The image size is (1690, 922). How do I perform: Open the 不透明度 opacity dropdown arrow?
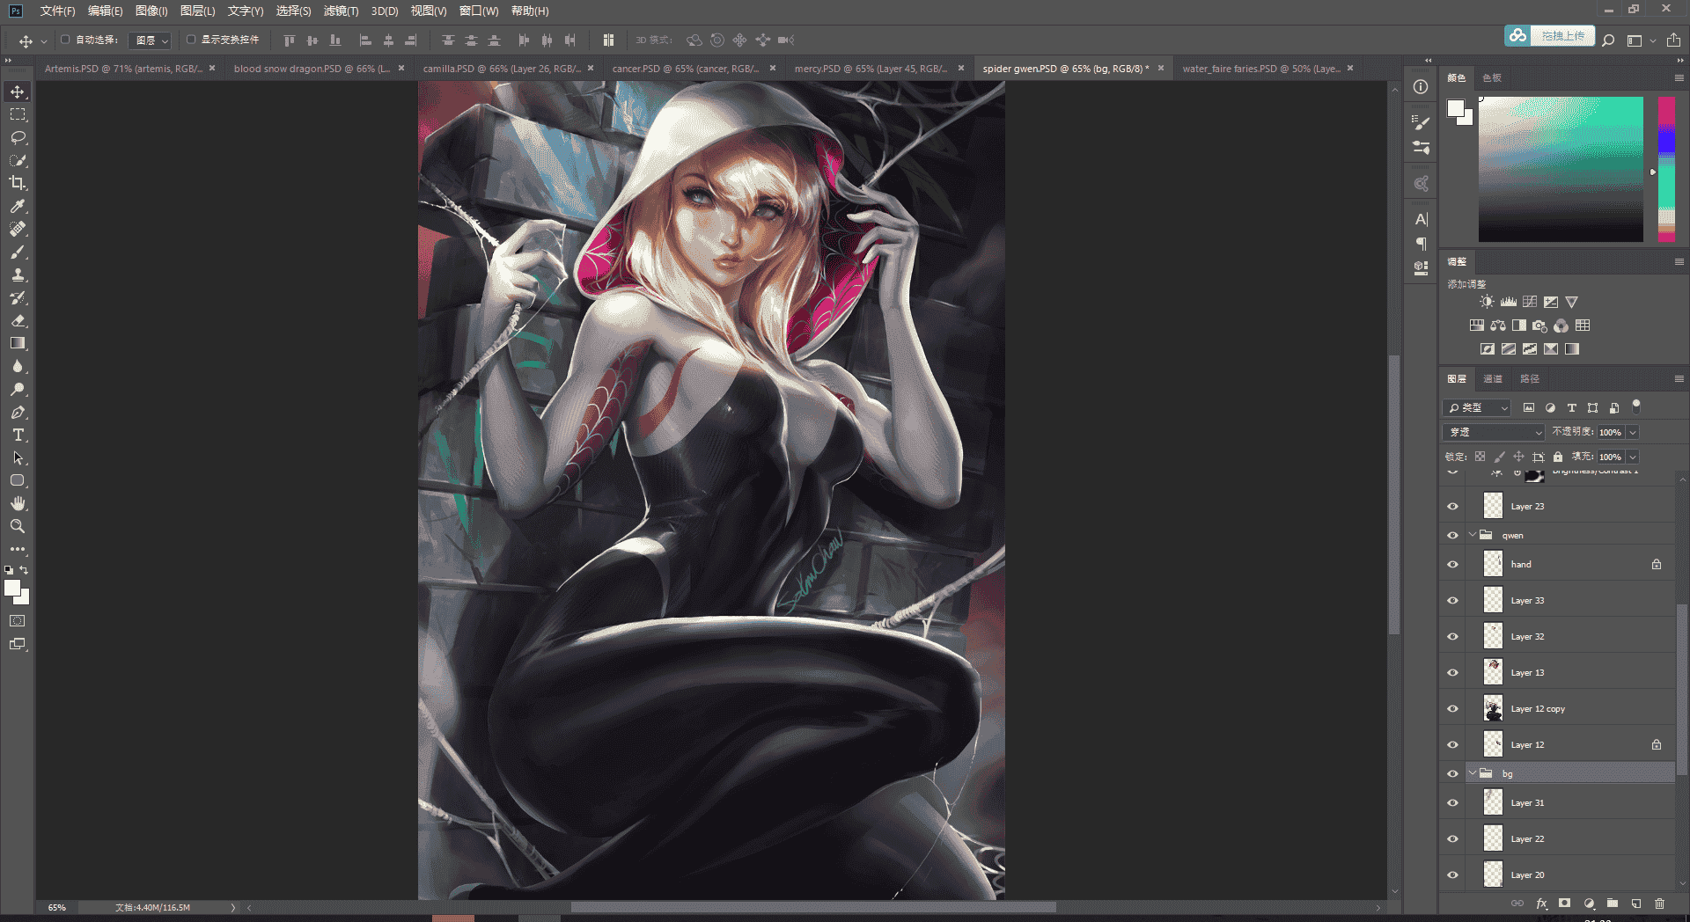pos(1633,432)
